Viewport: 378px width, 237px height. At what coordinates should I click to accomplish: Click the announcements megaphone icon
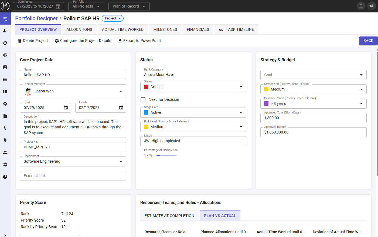372,6
